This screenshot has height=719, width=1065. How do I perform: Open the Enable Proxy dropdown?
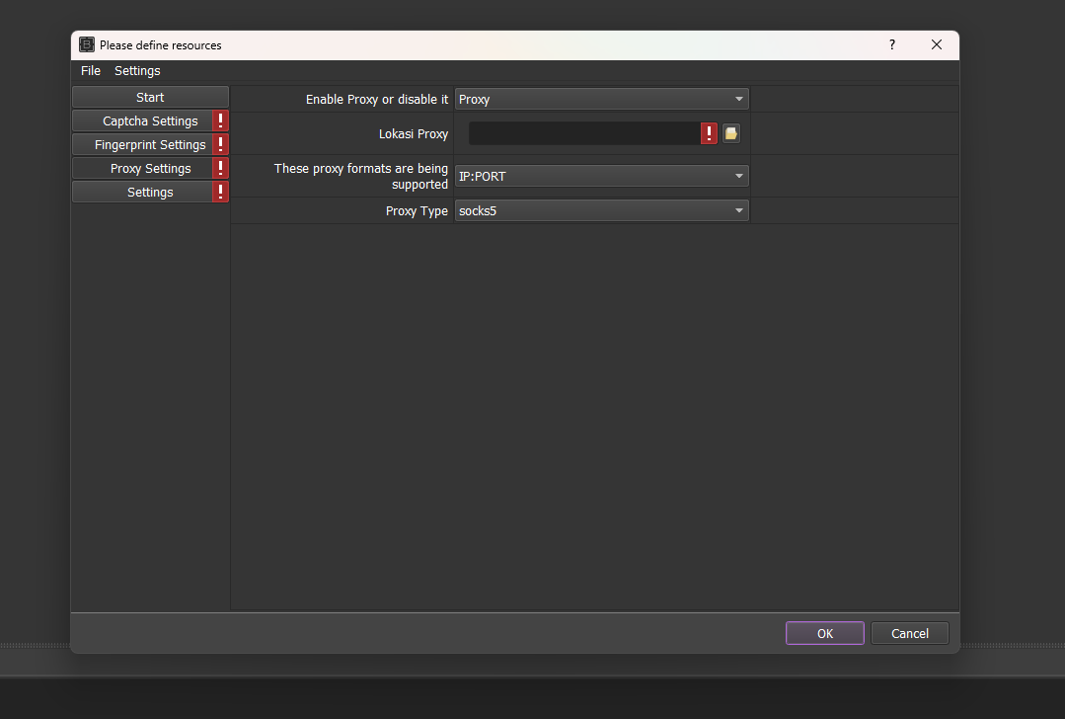(601, 99)
